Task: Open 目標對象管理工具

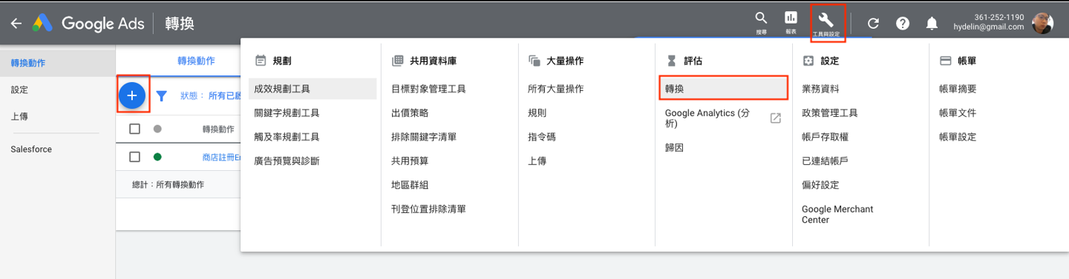Action: click(428, 89)
